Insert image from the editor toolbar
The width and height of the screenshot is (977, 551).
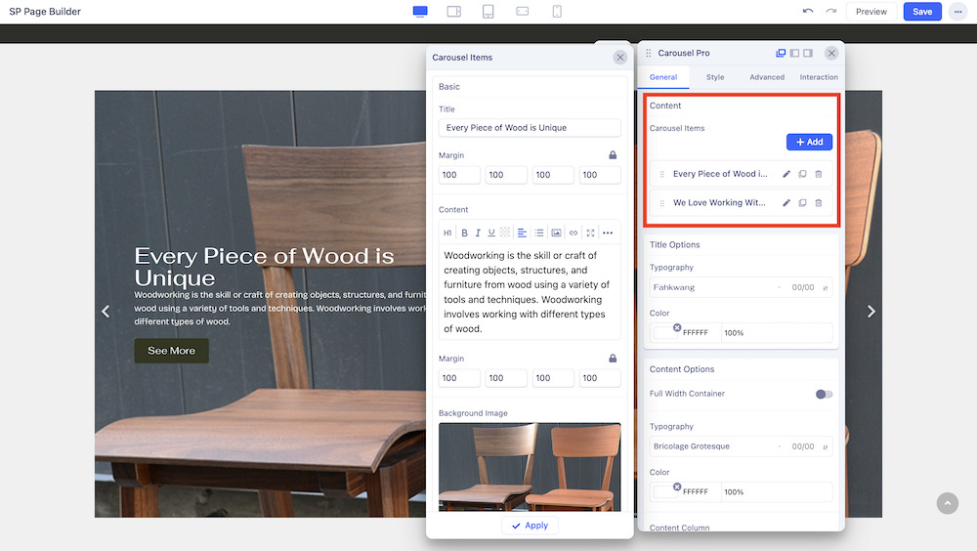(556, 233)
